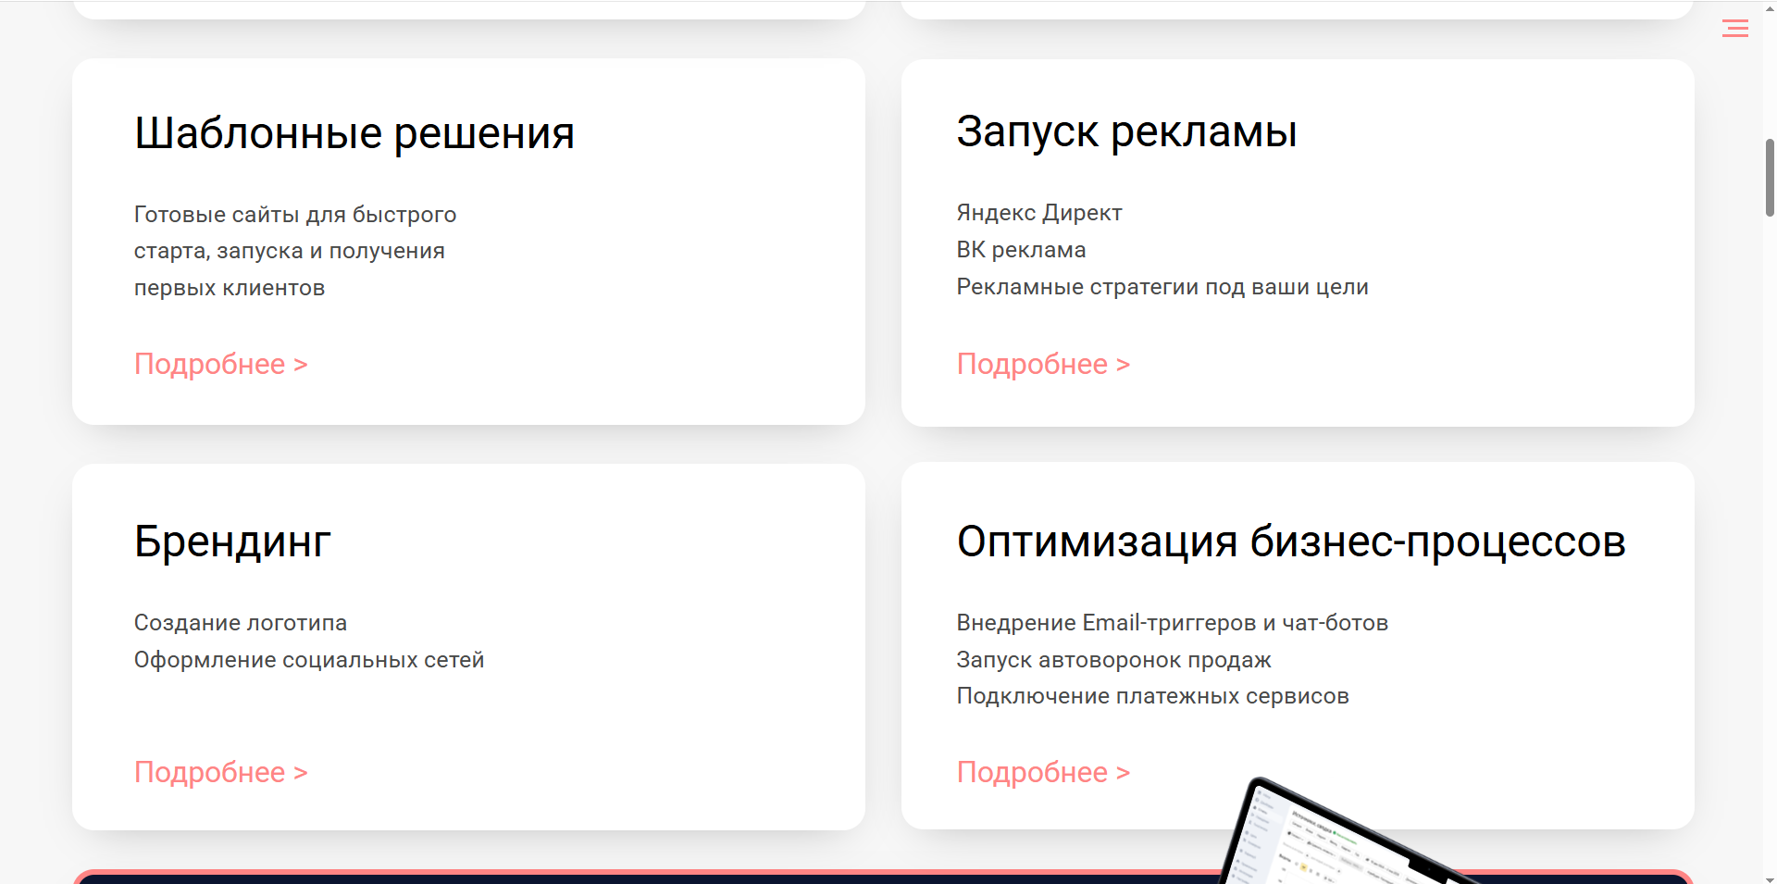
Task: Click Готовые сайты для быстрого text line
Action: pyautogui.click(x=295, y=215)
